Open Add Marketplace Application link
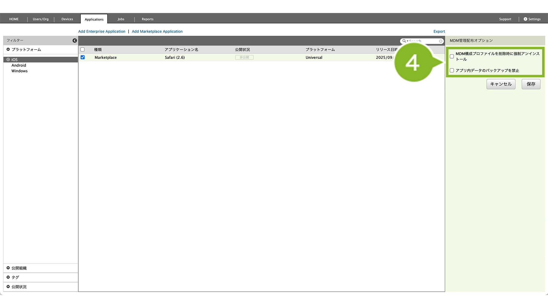 (157, 31)
